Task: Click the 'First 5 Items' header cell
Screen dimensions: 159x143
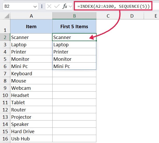Action: pos(74,26)
